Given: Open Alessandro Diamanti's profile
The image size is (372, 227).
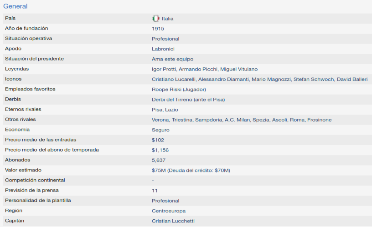Looking at the screenshot, I should (x=224, y=79).
